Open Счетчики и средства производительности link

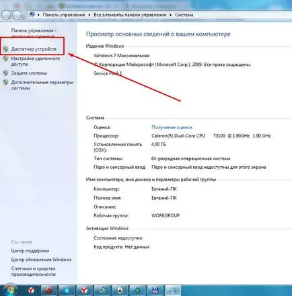[x=33, y=271]
